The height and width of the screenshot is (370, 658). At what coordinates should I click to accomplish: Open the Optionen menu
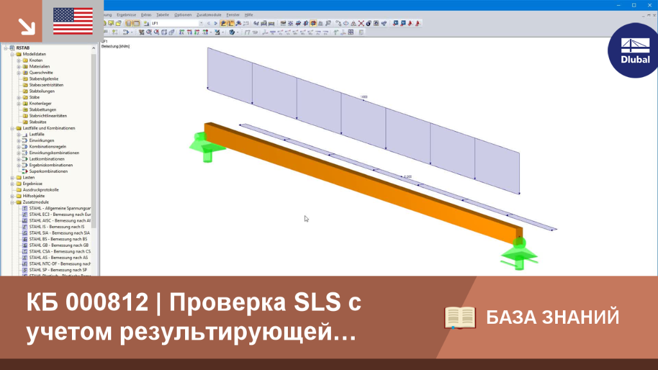(182, 15)
